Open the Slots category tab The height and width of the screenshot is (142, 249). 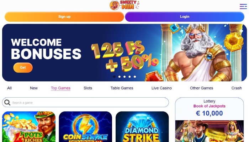88,88
